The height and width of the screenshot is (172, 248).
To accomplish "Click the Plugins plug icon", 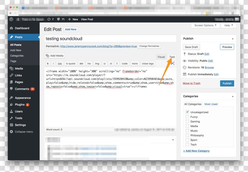I will [x=12, y=105].
